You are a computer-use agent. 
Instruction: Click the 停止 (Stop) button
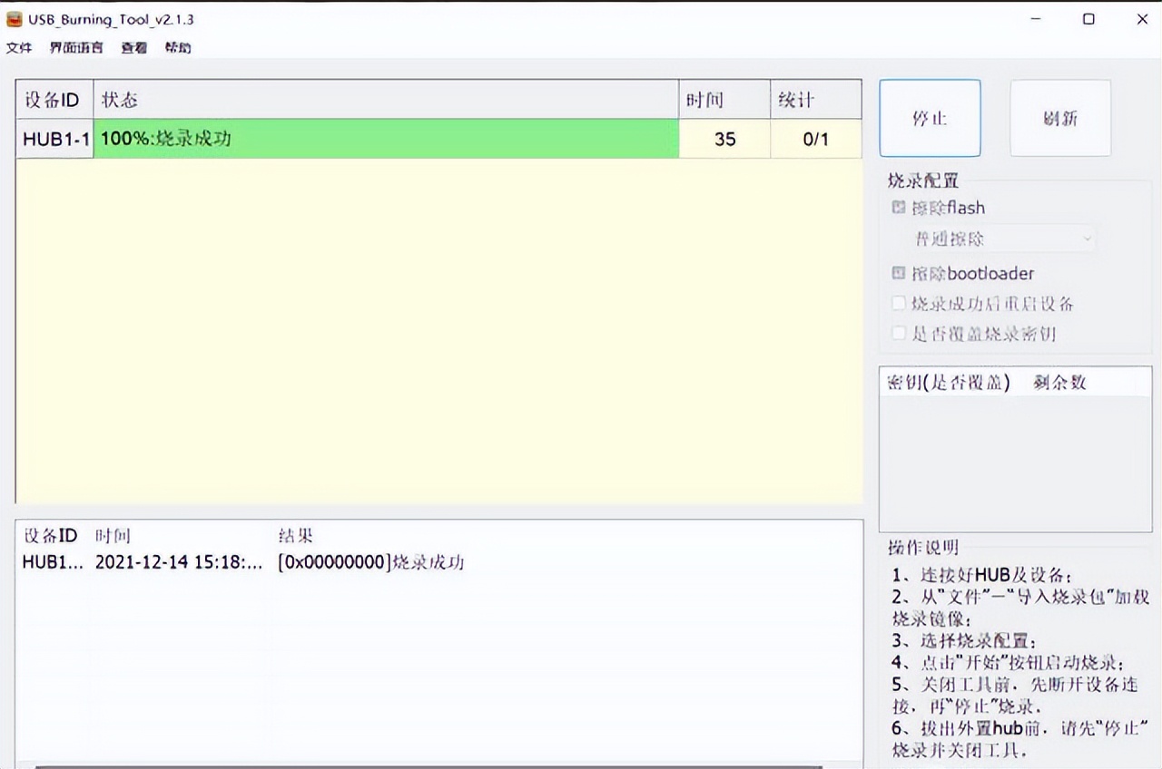(x=930, y=118)
